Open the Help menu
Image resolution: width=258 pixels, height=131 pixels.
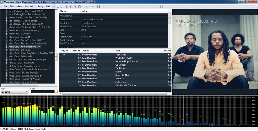click(x=49, y=6)
